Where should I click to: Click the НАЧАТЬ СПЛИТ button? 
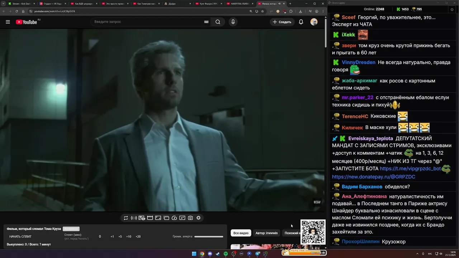point(20,236)
